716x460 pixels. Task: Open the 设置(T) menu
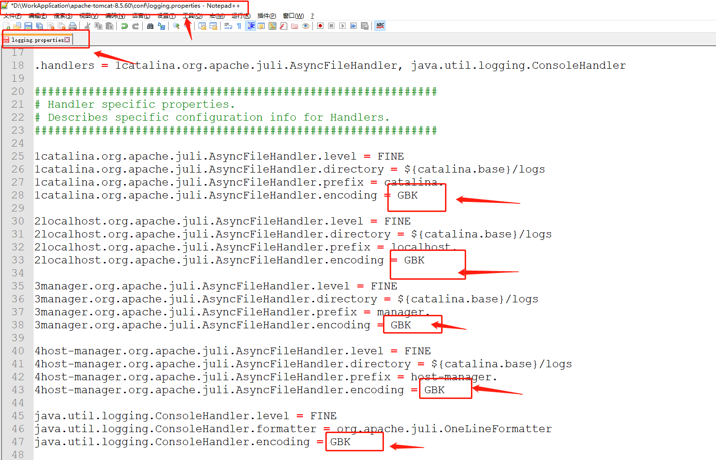166,16
